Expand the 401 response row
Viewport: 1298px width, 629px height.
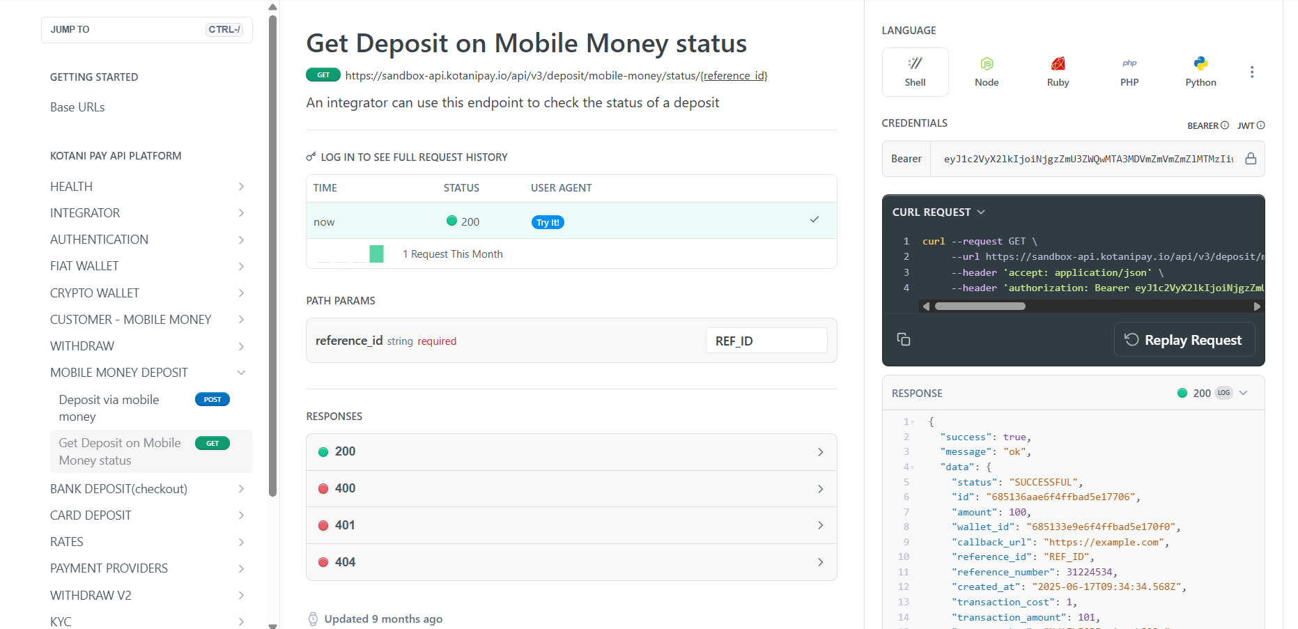[x=571, y=525]
